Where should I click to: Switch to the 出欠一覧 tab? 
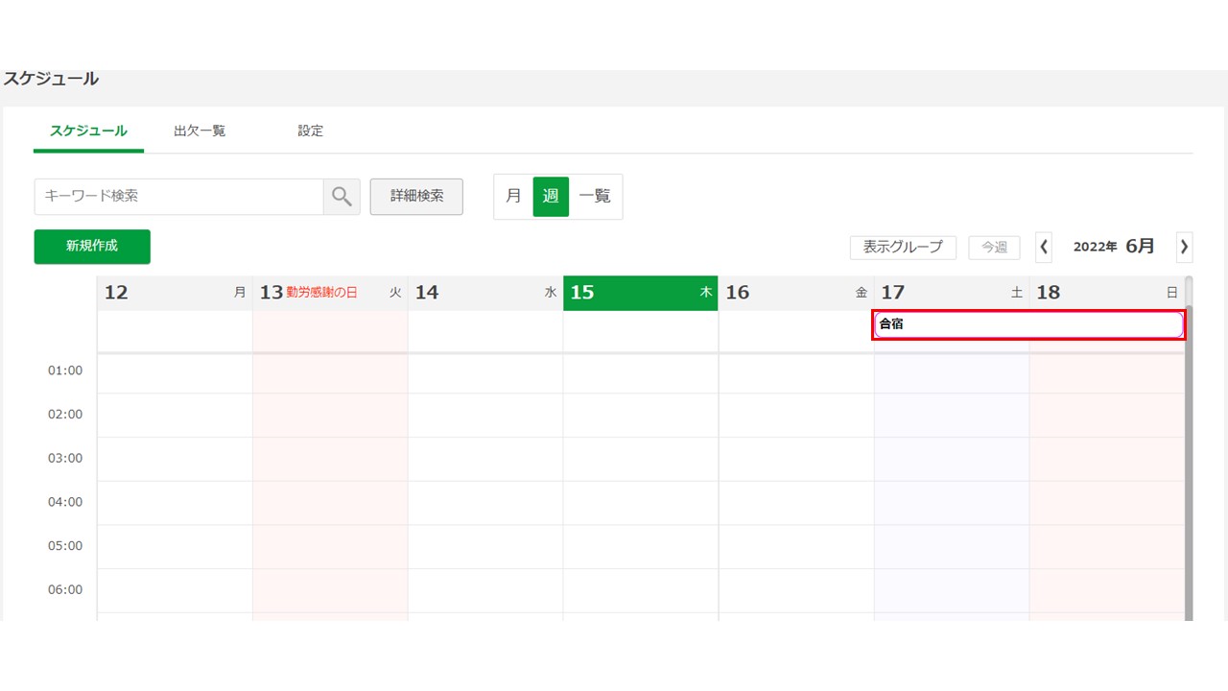(x=200, y=131)
